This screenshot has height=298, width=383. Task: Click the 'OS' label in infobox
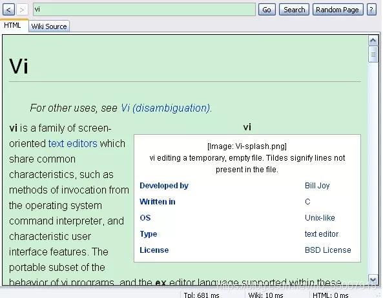tap(145, 218)
